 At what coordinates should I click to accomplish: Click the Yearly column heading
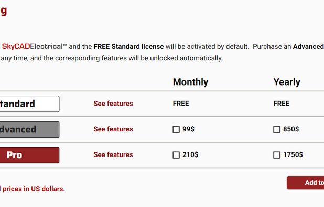point(287,82)
